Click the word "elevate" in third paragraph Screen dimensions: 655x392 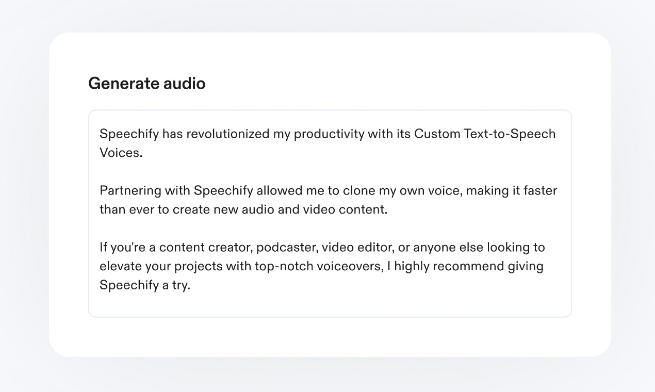117,267
